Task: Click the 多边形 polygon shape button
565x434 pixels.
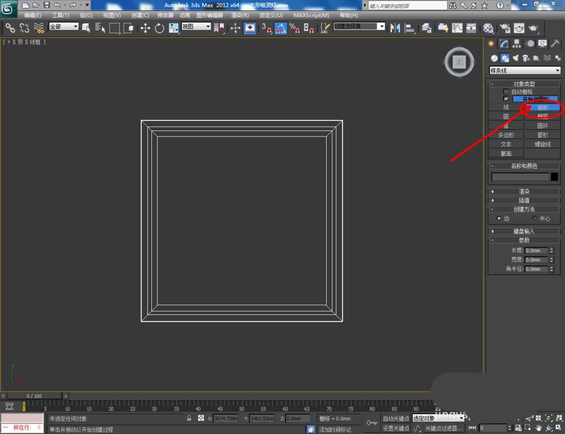Action: (x=506, y=135)
